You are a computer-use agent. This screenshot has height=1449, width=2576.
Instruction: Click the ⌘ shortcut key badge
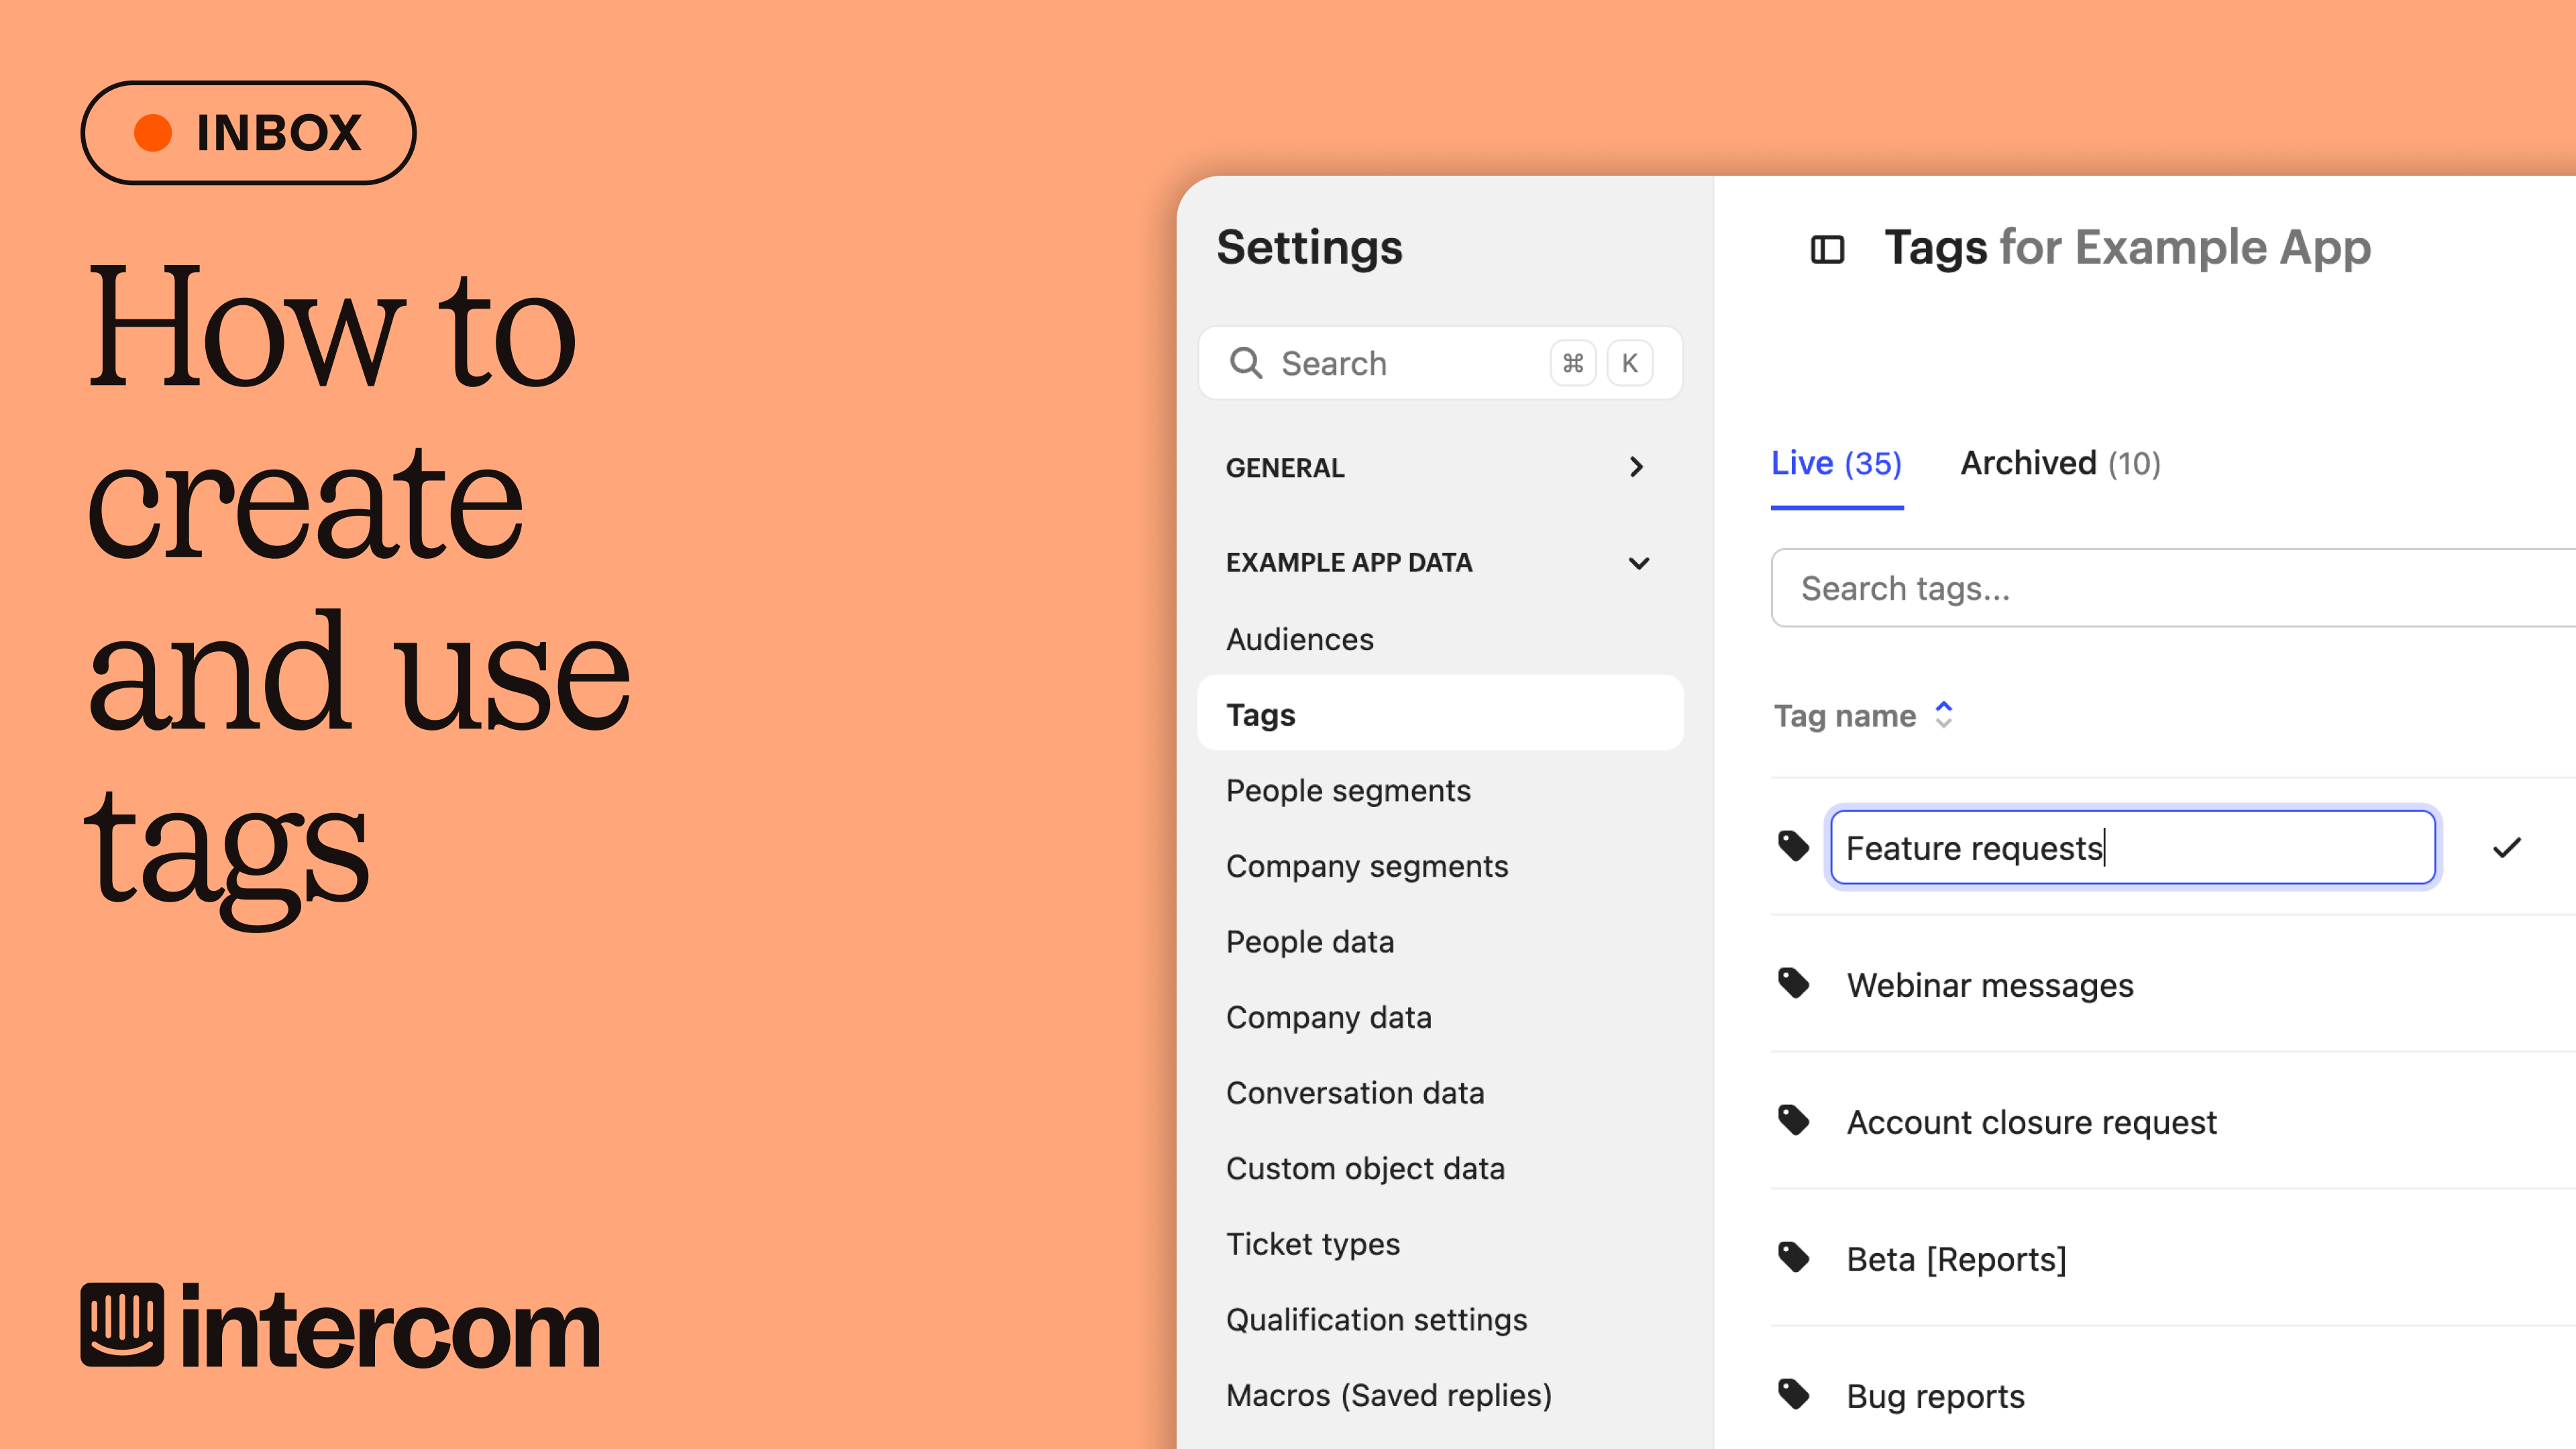(x=1572, y=362)
